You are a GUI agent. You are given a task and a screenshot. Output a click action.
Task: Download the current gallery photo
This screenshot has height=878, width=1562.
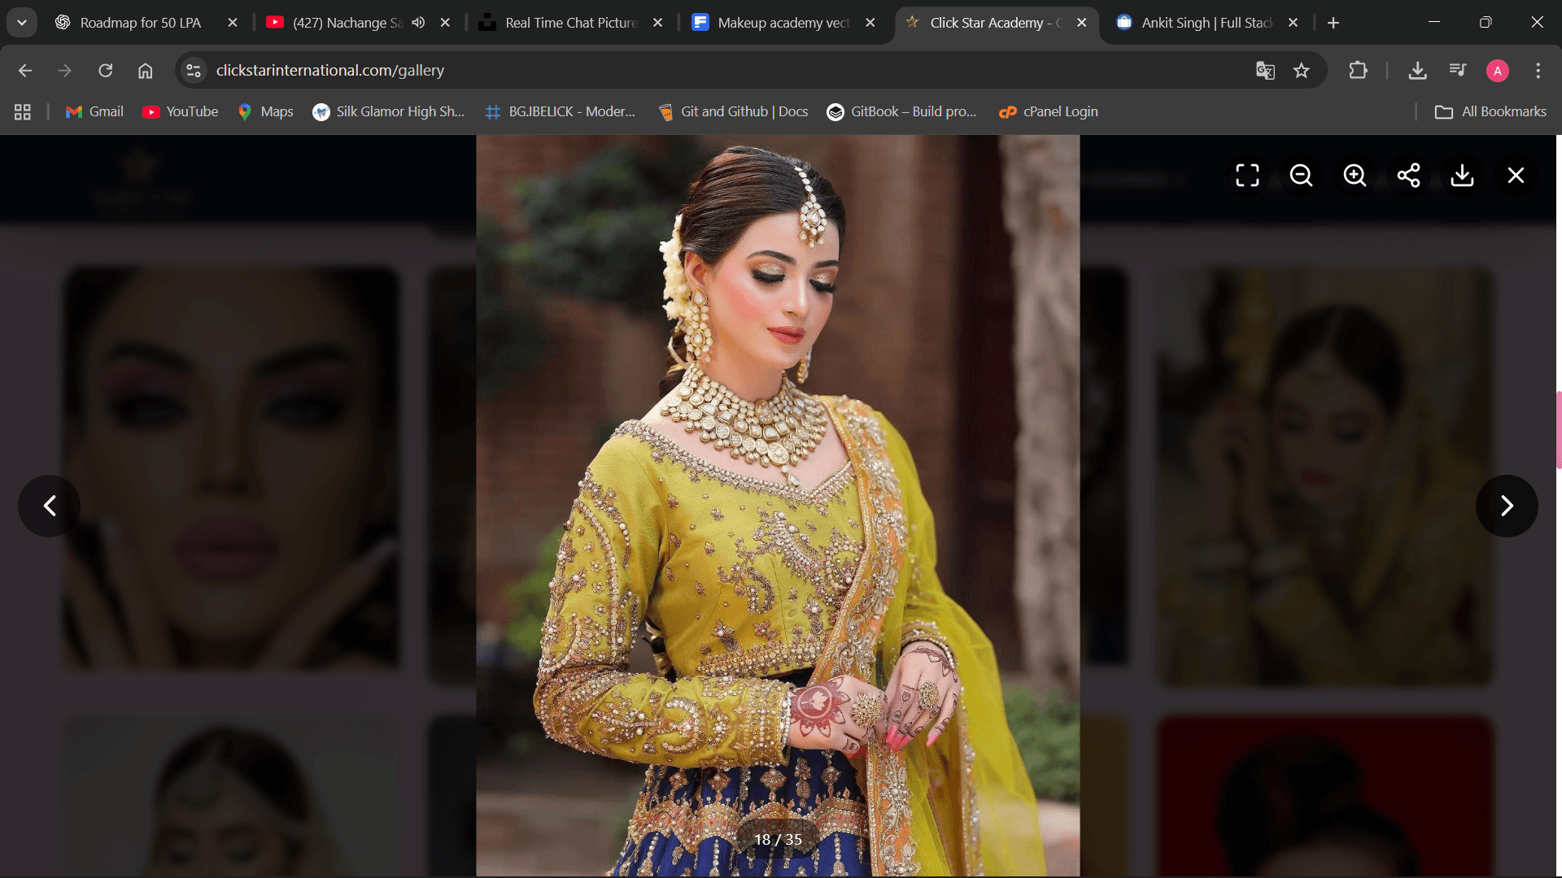click(1462, 176)
